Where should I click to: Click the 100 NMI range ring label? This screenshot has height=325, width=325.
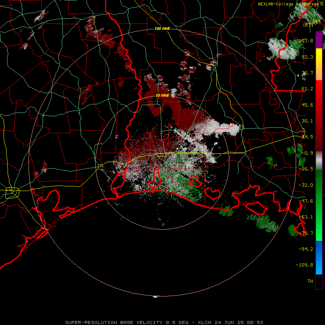click(x=162, y=29)
